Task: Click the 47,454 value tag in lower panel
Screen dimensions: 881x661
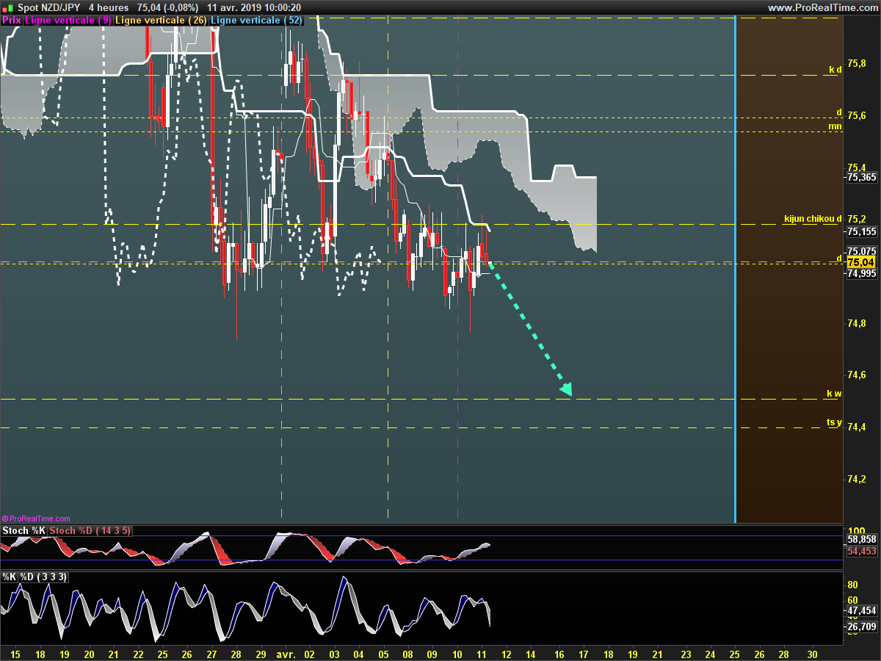Action: (x=861, y=610)
